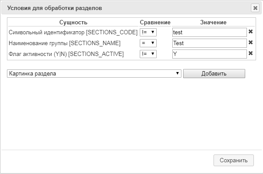The width and height of the screenshot is (263, 174).
Task: Click the Сущность column header
Action: click(x=73, y=22)
